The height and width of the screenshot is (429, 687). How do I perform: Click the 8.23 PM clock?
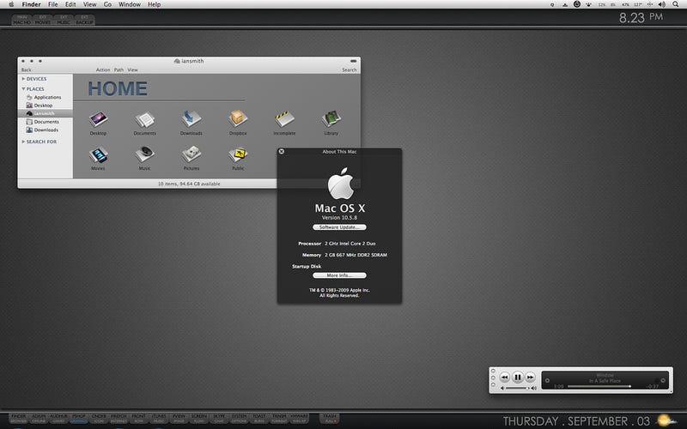641,17
